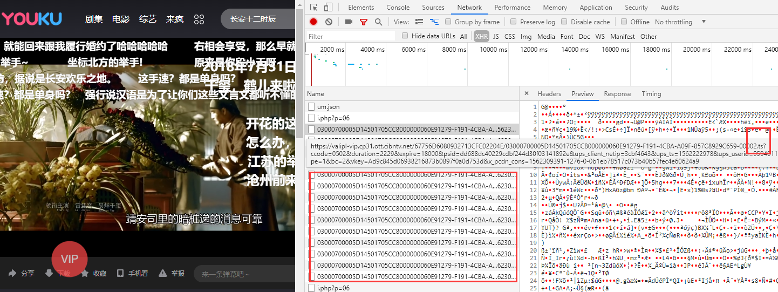The height and width of the screenshot is (292, 778).
Task: Open the Audits tab
Action: pyautogui.click(x=670, y=8)
